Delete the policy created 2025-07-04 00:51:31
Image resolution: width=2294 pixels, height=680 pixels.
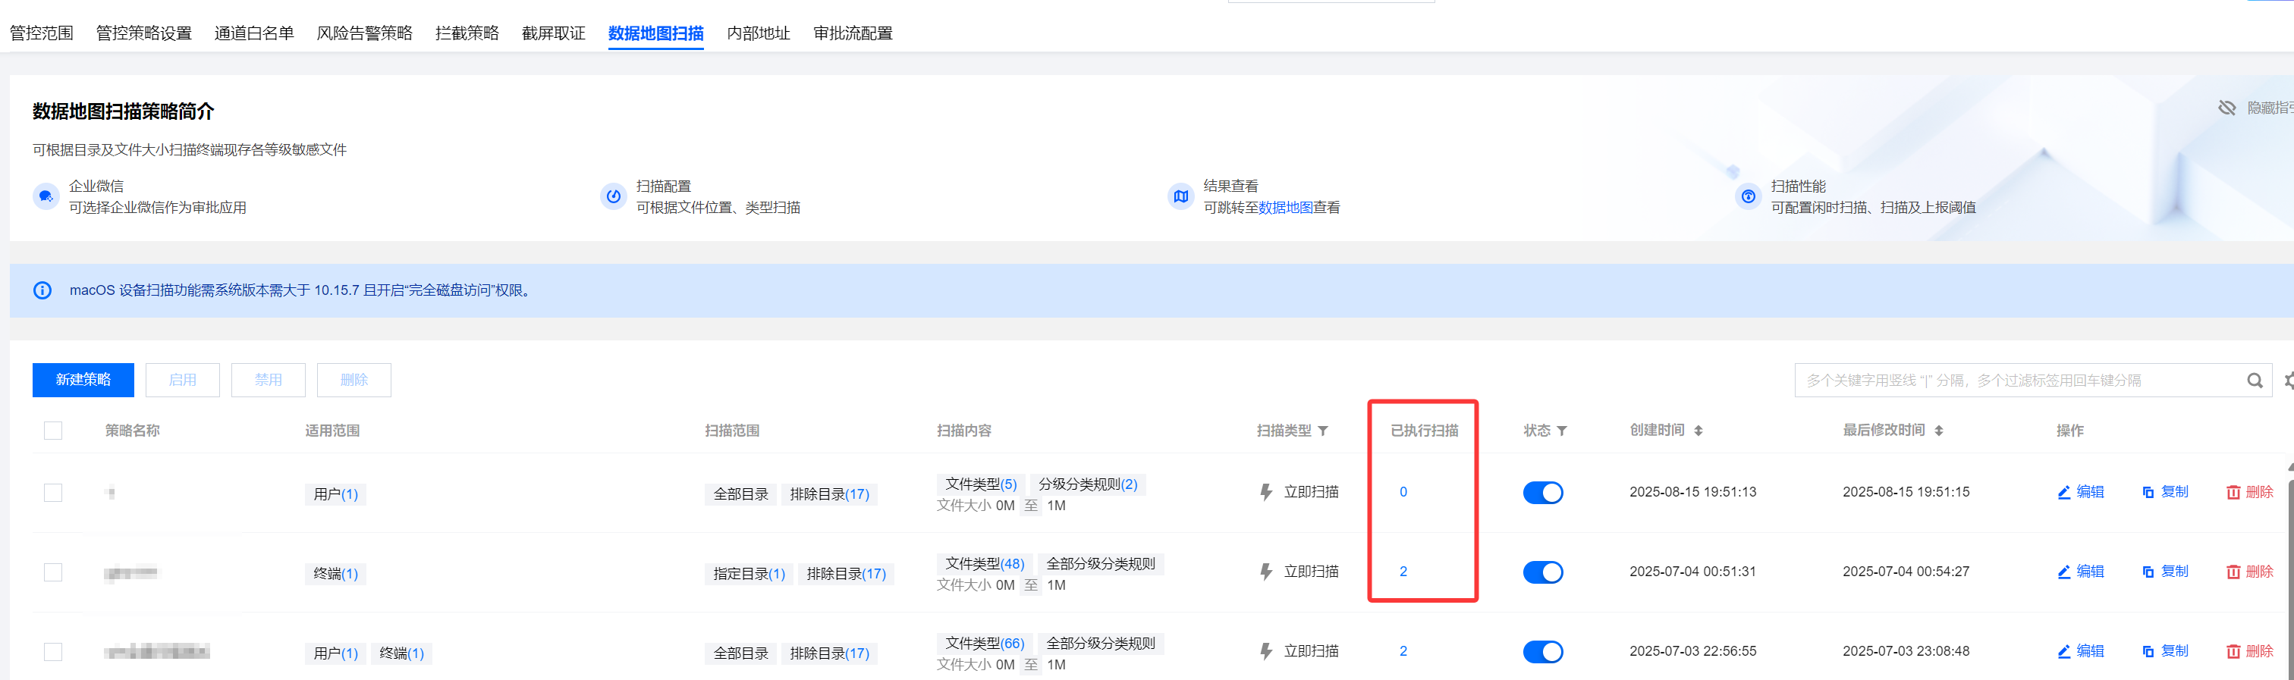pos(2249,572)
